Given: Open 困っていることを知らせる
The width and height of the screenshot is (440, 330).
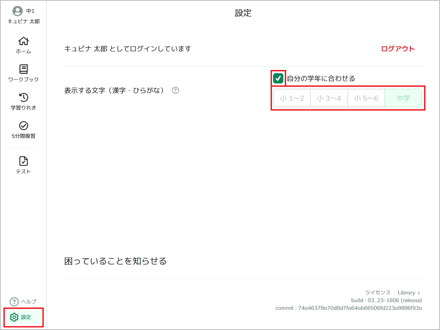Looking at the screenshot, I should pos(115,261).
